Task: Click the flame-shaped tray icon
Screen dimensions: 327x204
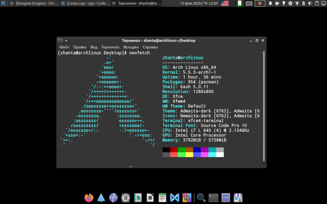Action: click(277, 3)
